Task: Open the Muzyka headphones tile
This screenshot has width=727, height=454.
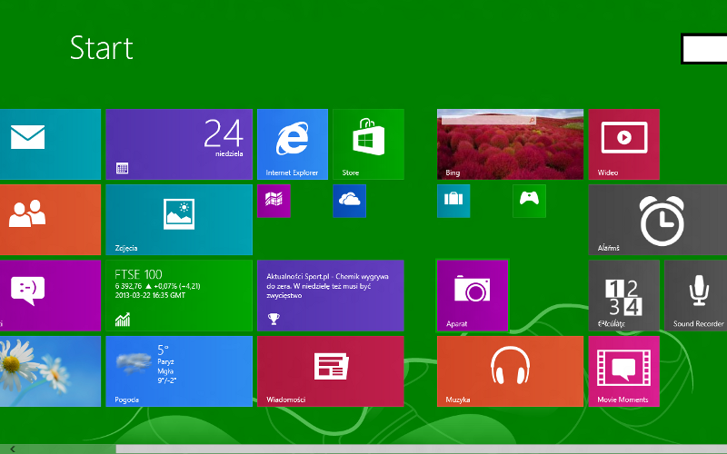Action: pos(510,371)
